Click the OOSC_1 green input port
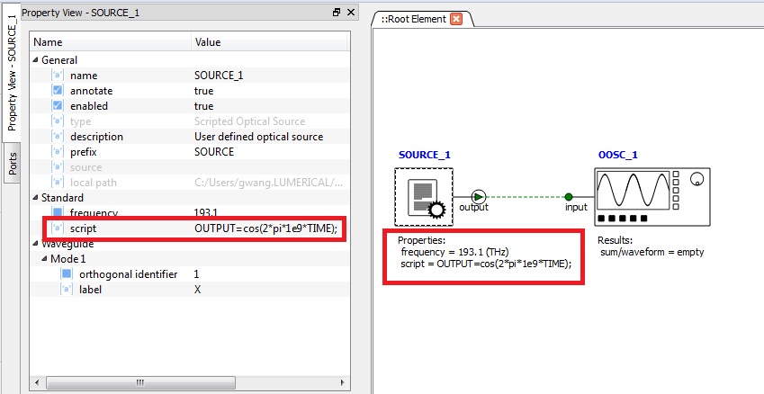Viewport: 764px width, 394px height. (x=569, y=195)
